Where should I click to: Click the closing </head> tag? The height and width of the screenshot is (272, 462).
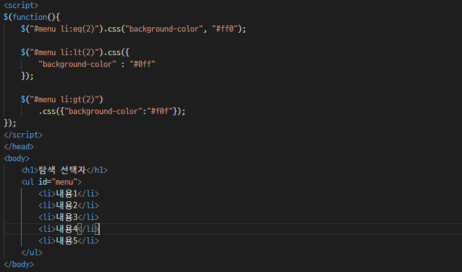19,147
